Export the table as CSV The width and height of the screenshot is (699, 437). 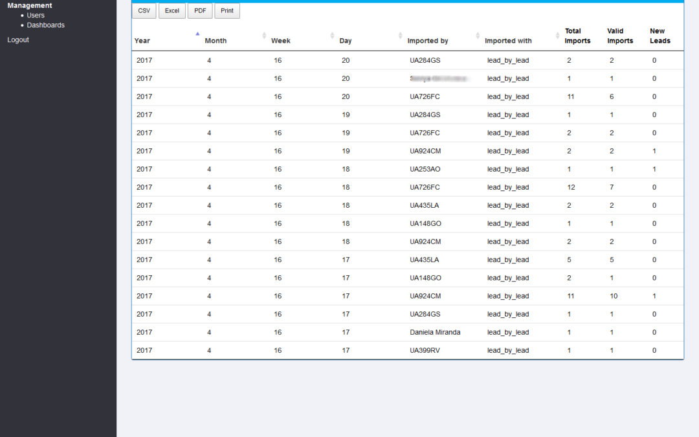point(144,11)
